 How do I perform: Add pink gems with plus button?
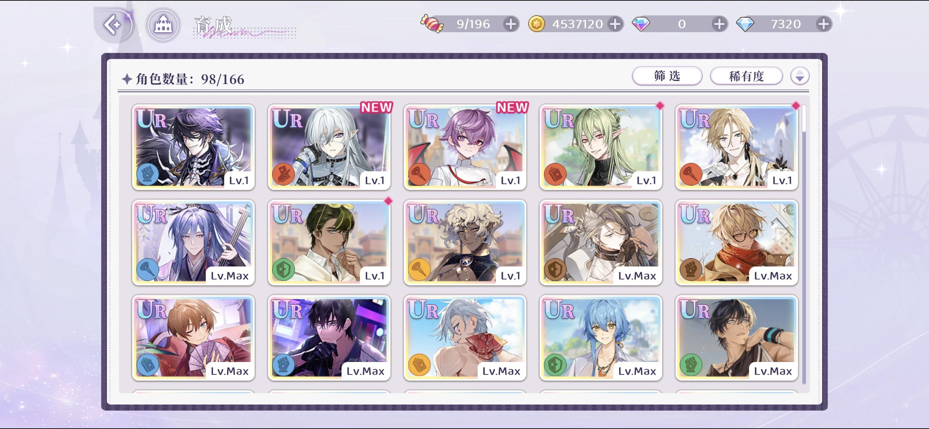click(x=719, y=24)
